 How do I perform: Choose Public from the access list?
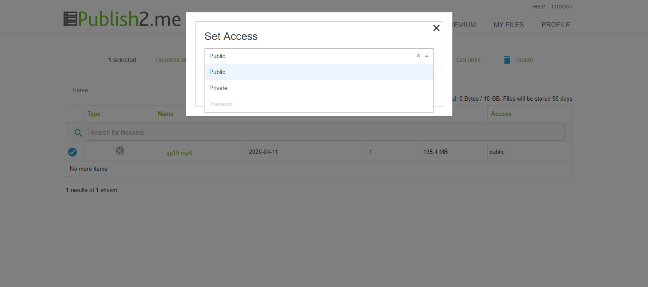tap(319, 72)
